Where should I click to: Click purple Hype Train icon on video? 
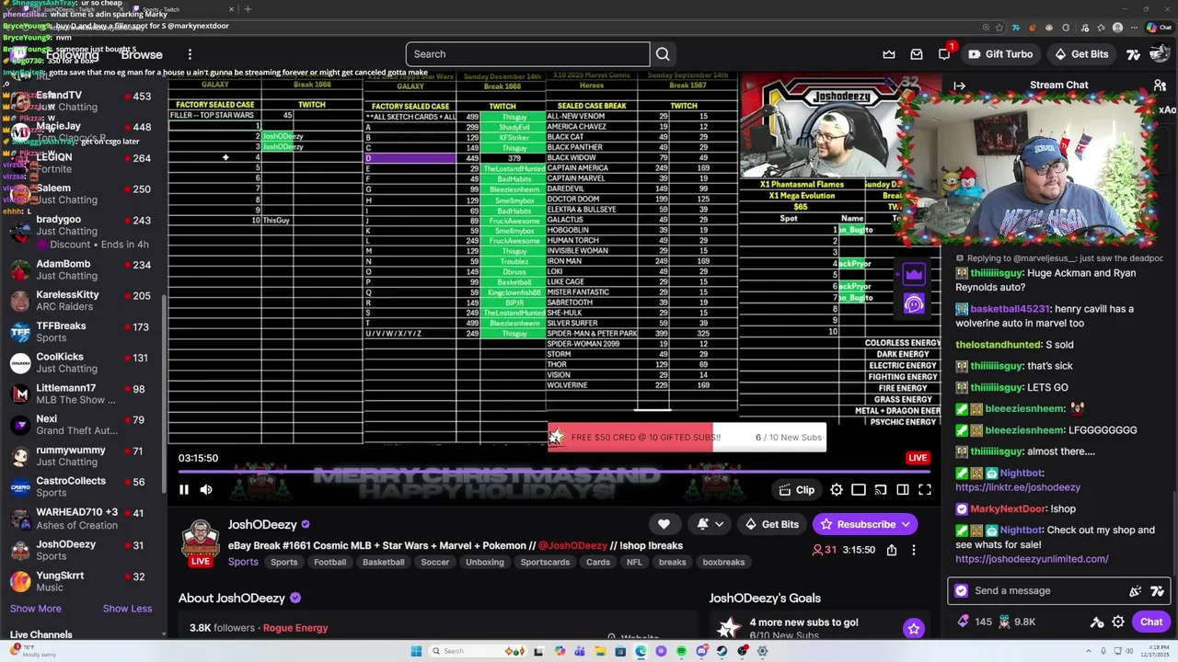[x=914, y=273]
